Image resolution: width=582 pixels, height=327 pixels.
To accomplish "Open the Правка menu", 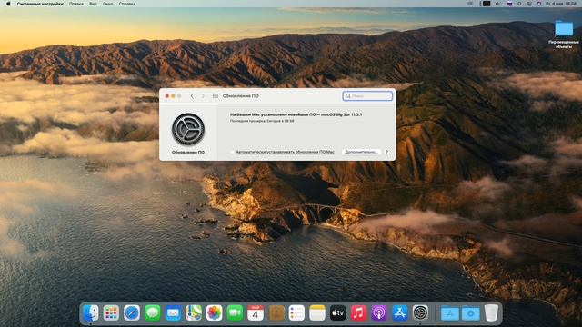I will [x=76, y=4].
